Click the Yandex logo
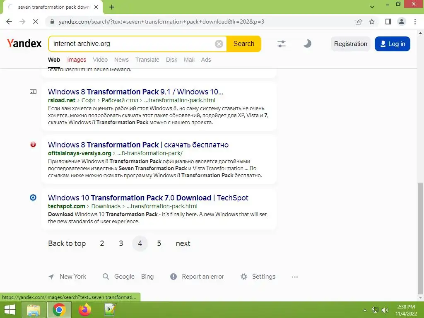The image size is (424, 318). pos(24,43)
